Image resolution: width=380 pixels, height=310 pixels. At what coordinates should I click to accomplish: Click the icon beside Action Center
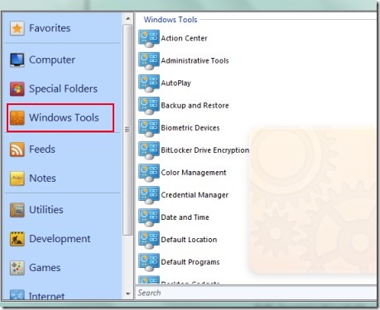[149, 38]
